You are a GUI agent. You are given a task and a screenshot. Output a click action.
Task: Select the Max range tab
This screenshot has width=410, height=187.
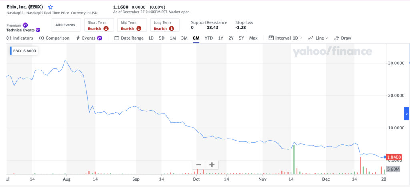click(x=253, y=38)
